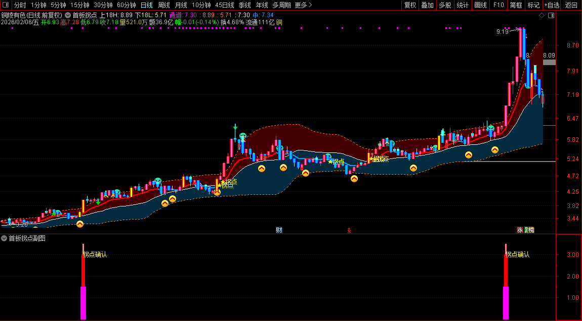This screenshot has width=582, height=321.
Task: Click the diamond icon above the chart
Action: click(542, 16)
